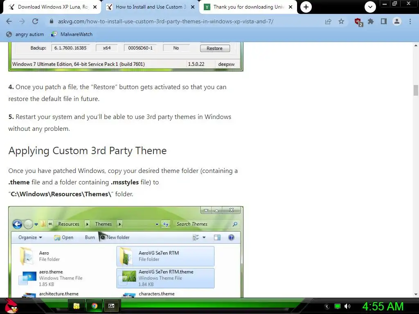Click the 4:55 AM taskbar clock

383,306
